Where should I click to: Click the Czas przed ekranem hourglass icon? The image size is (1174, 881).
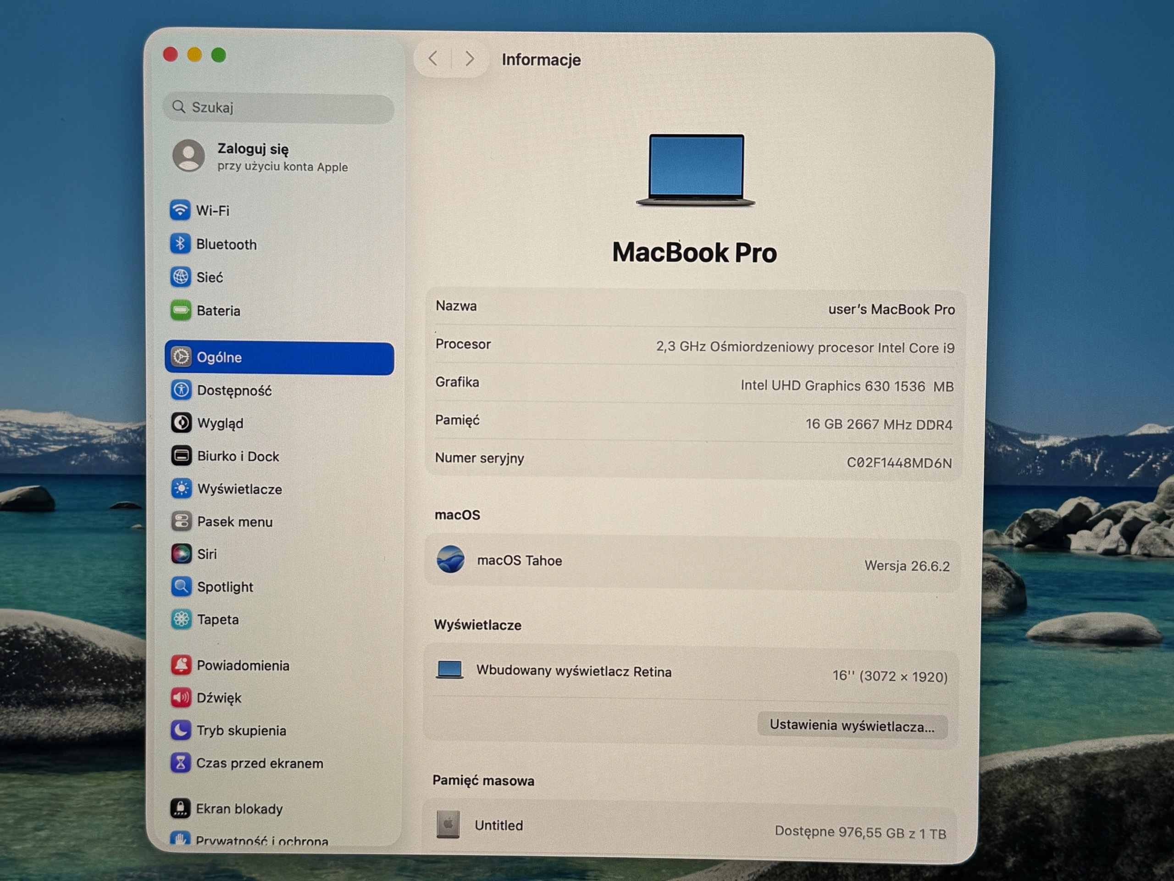coord(180,763)
